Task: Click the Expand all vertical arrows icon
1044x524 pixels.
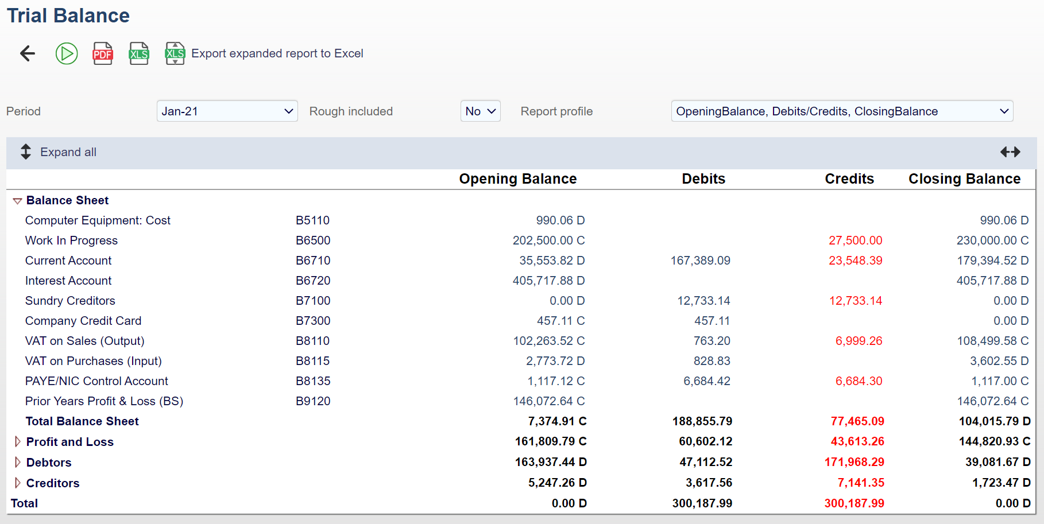Action: point(26,152)
